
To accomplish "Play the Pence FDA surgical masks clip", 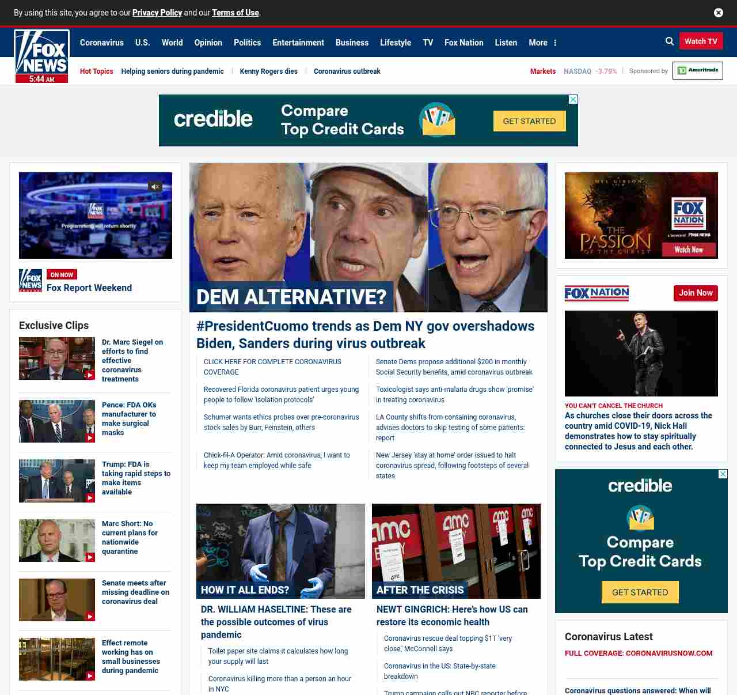I will pos(57,421).
